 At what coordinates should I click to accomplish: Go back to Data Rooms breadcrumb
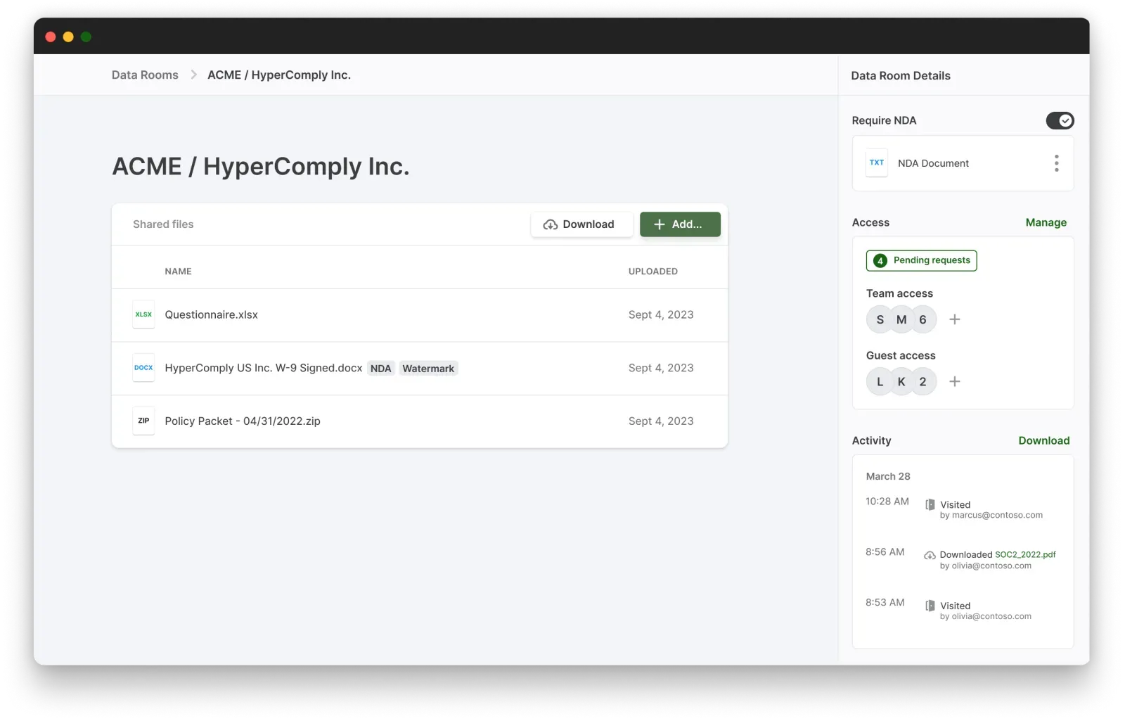145,75
